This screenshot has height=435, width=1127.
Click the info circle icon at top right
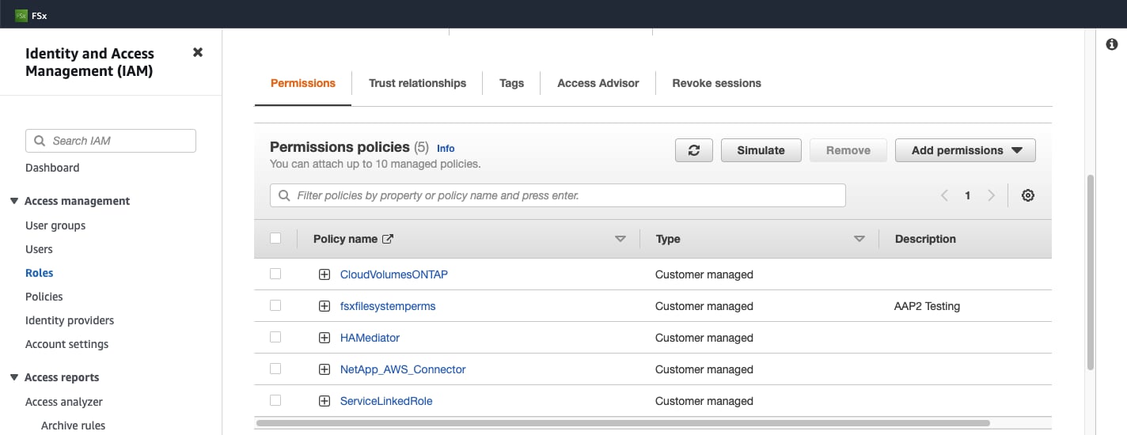pos(1112,44)
